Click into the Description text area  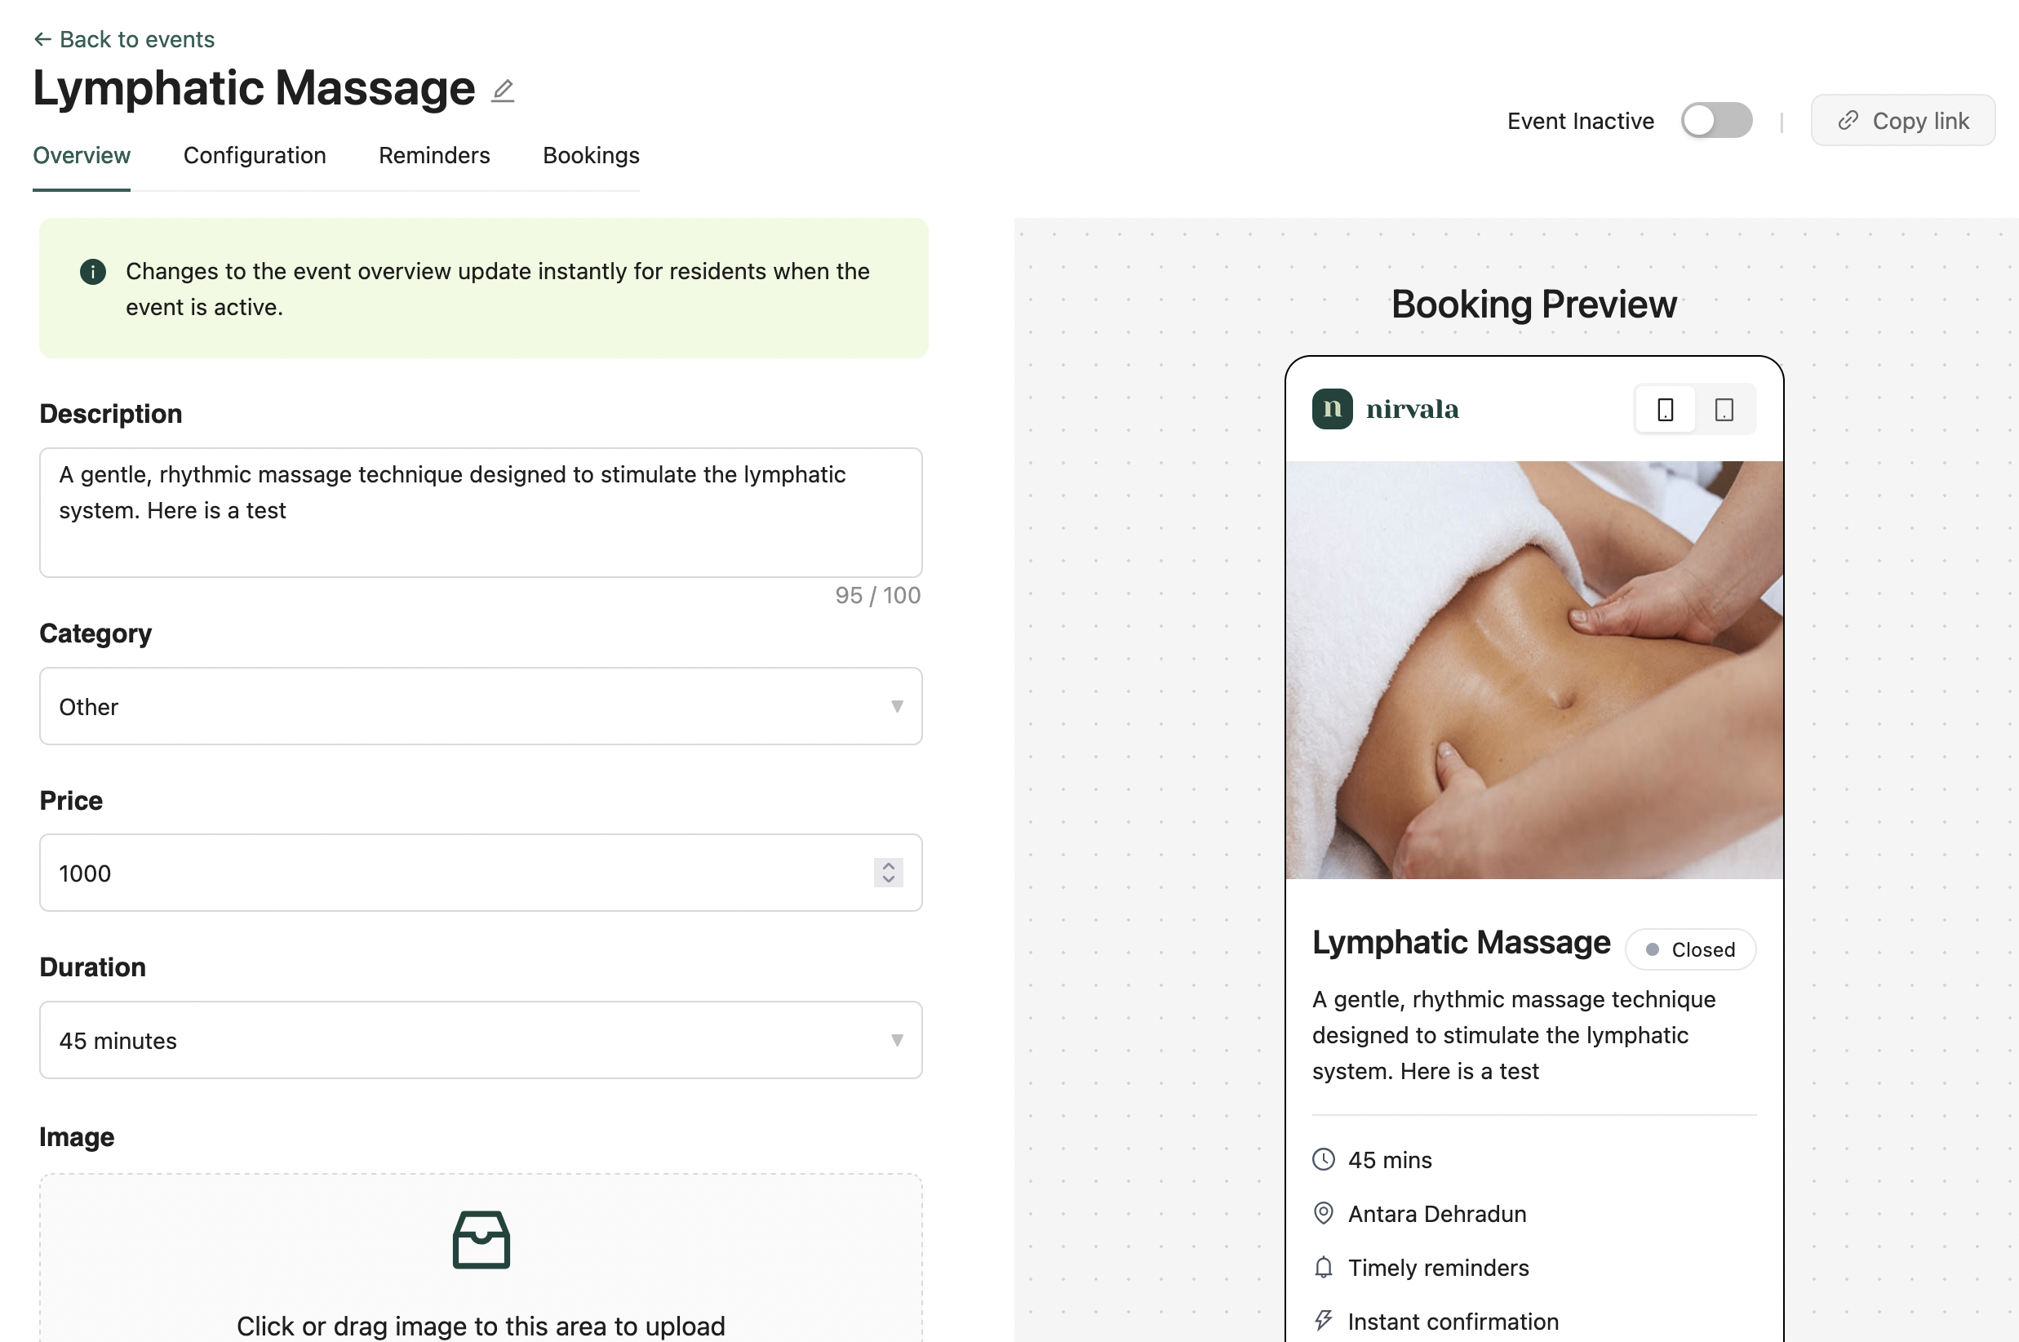coord(480,512)
